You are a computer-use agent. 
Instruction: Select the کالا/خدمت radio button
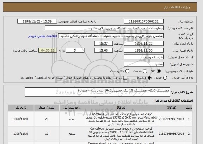tap(127, 71)
